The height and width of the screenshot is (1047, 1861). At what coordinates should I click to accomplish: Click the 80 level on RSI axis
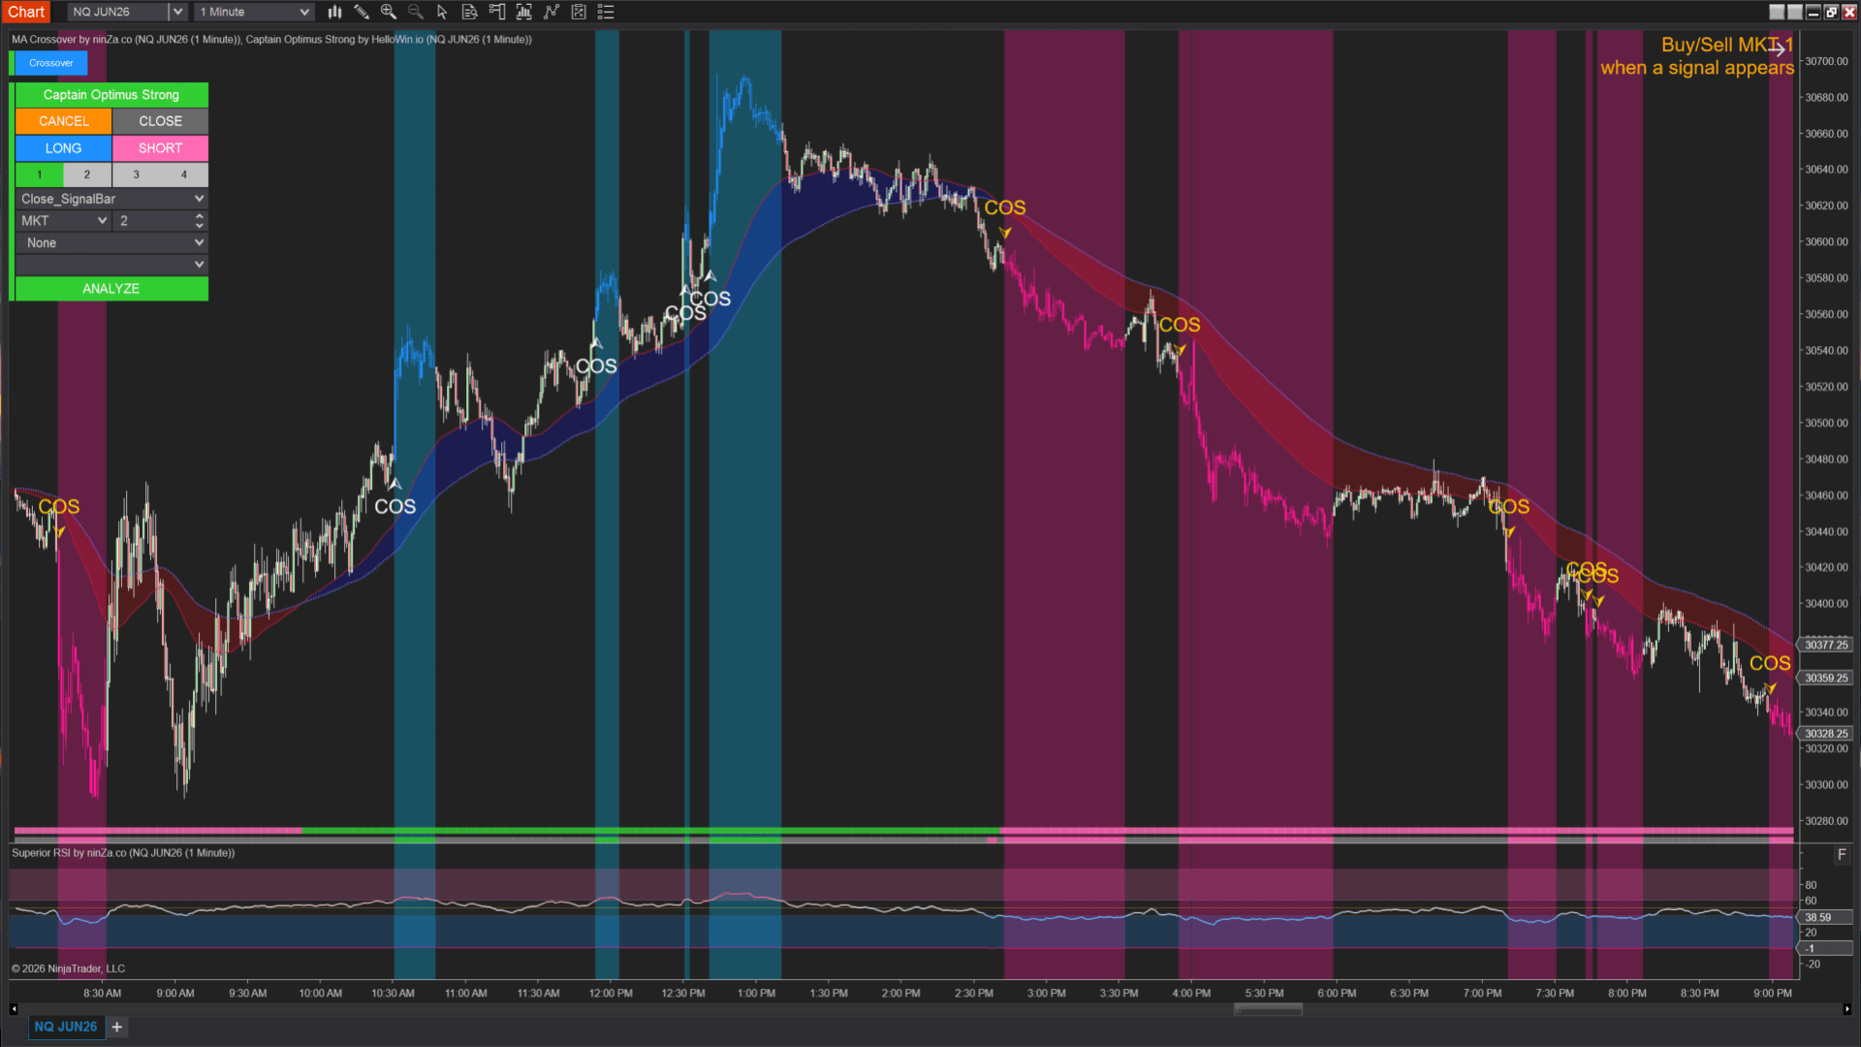tap(1811, 885)
